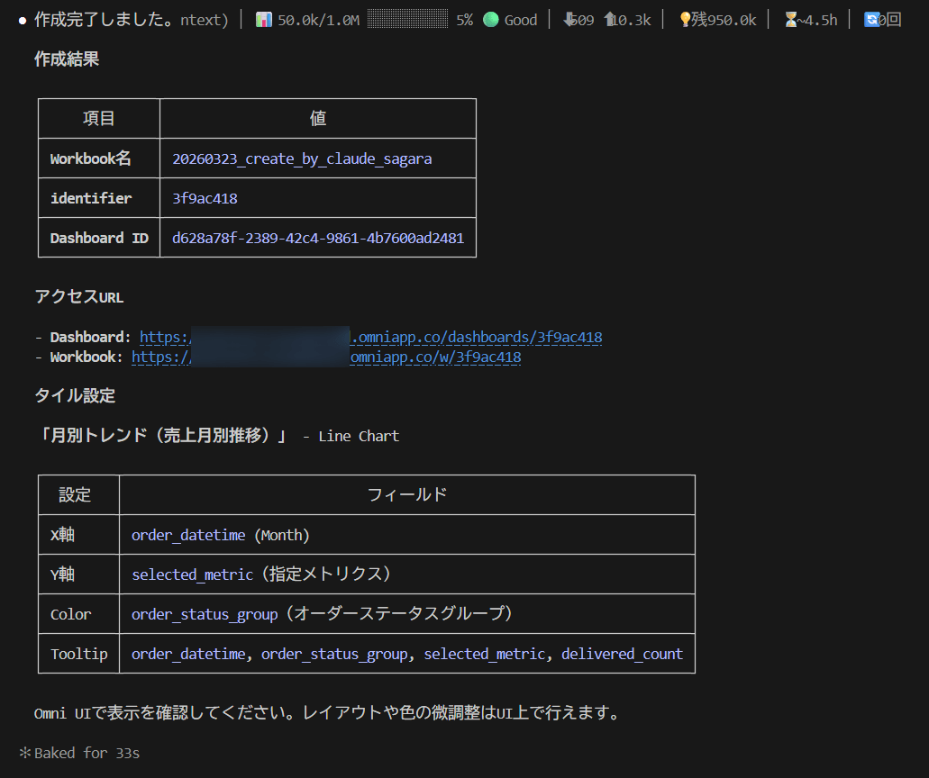
Task: Click the context usage progress bar
Action: point(407,20)
